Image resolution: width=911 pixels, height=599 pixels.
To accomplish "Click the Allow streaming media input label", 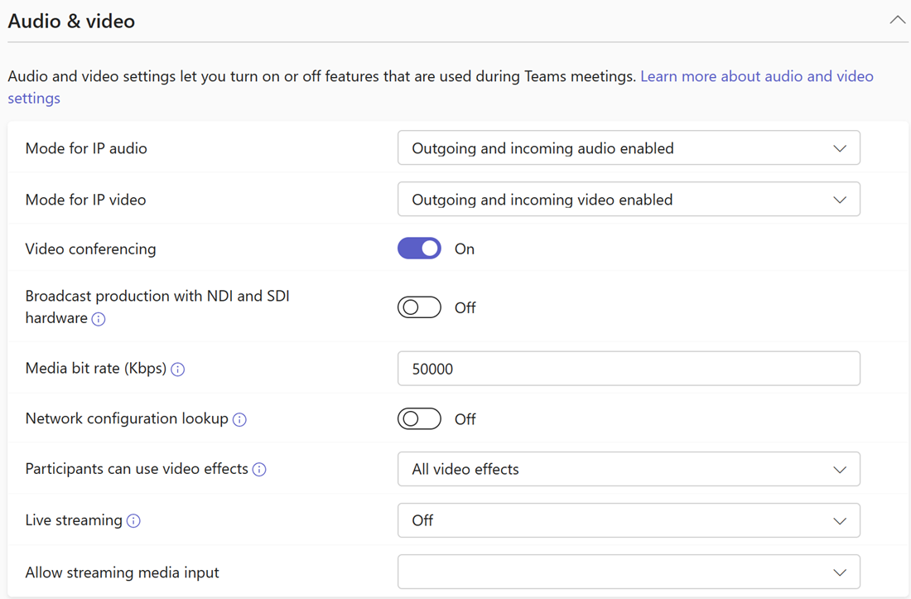I will (x=122, y=572).
